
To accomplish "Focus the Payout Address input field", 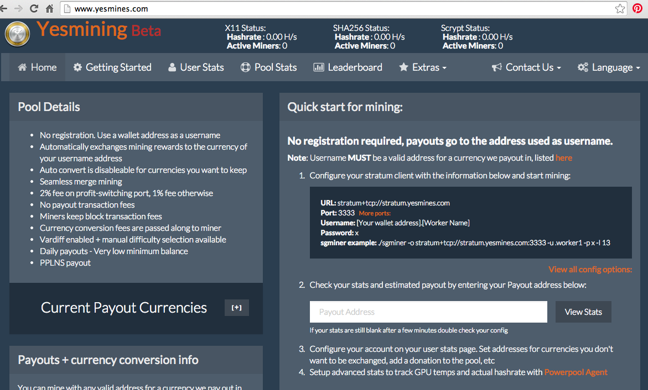I will 428,312.
